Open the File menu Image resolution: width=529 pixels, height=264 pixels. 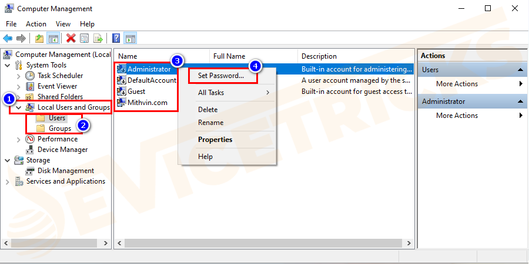click(11, 24)
